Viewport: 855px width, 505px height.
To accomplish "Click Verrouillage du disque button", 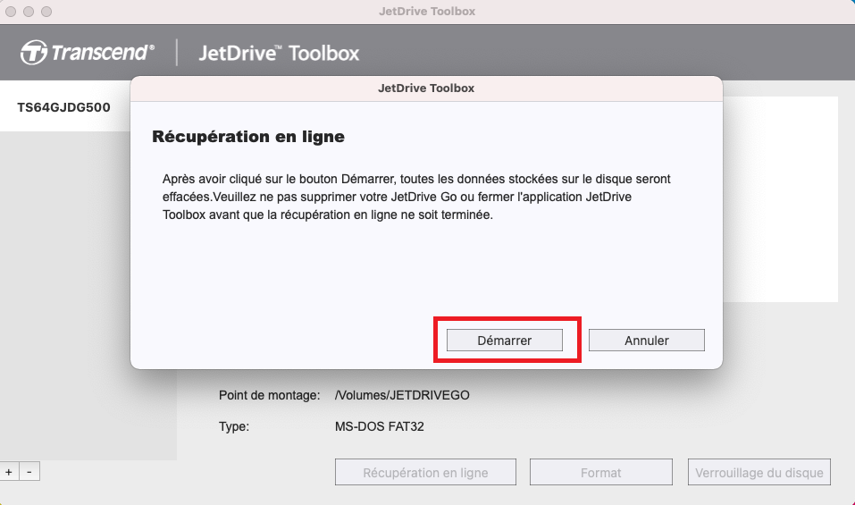I will click(759, 472).
